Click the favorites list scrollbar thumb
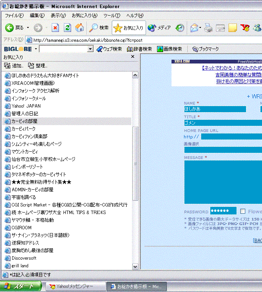The image size is (262, 292). pos(135,163)
